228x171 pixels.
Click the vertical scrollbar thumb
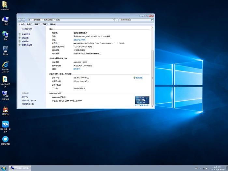pyautogui.click(x=152, y=78)
